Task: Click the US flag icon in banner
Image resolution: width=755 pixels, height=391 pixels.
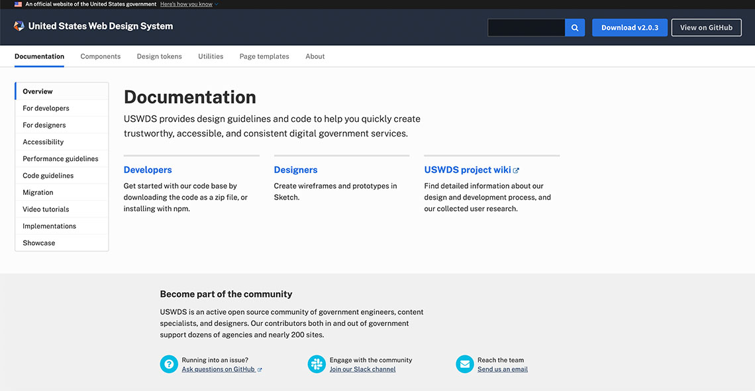Action: (19, 4)
